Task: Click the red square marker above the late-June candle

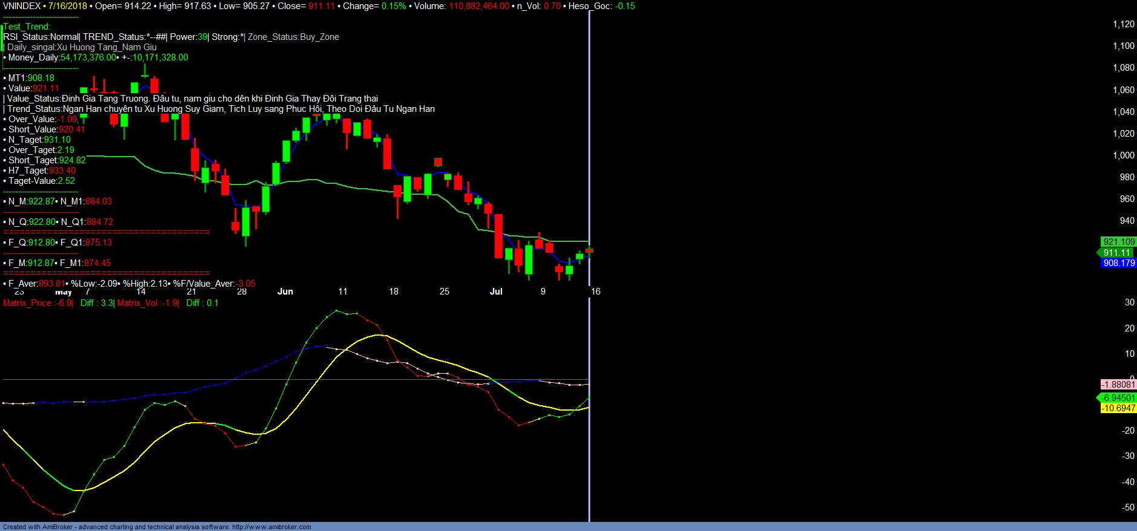Action: click(x=438, y=161)
